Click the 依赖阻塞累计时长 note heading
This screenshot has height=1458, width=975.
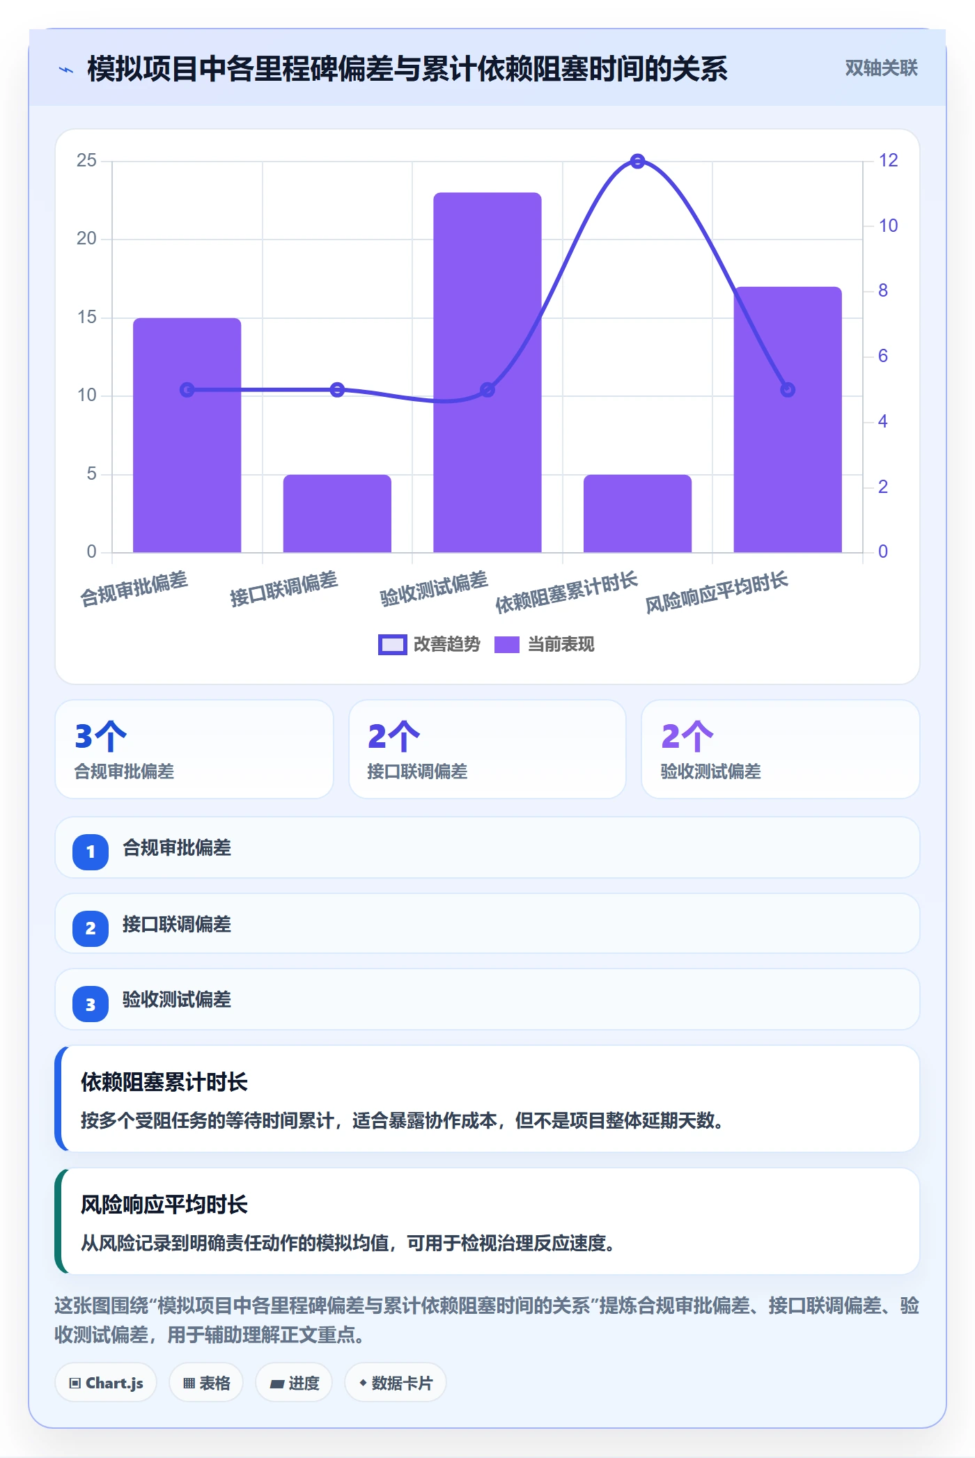164,1082
